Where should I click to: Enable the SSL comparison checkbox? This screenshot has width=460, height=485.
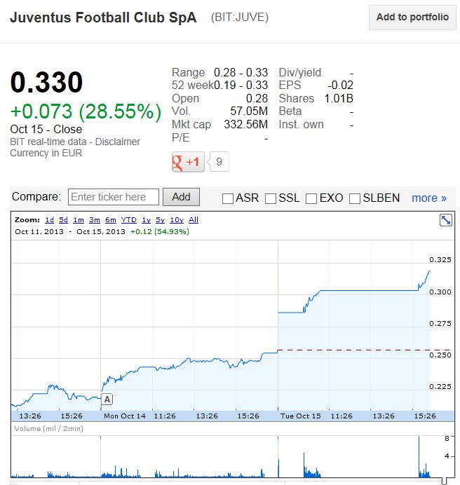click(x=271, y=198)
